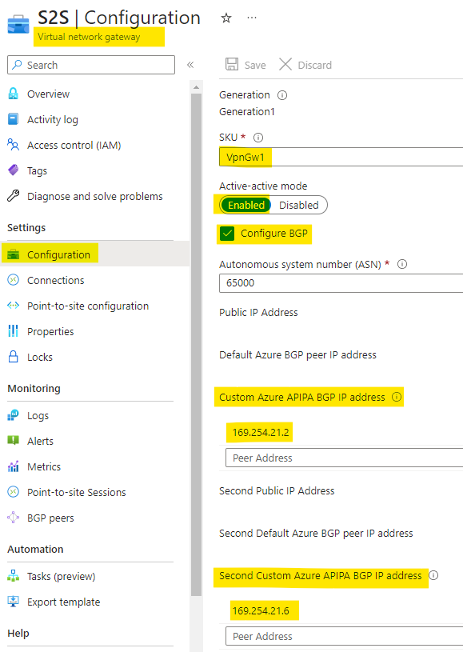This screenshot has width=463, height=652.
Task: Show Second Custom Azure APIPA info icon
Action: coord(433,575)
